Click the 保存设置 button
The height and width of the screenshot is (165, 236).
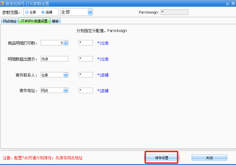(162, 158)
